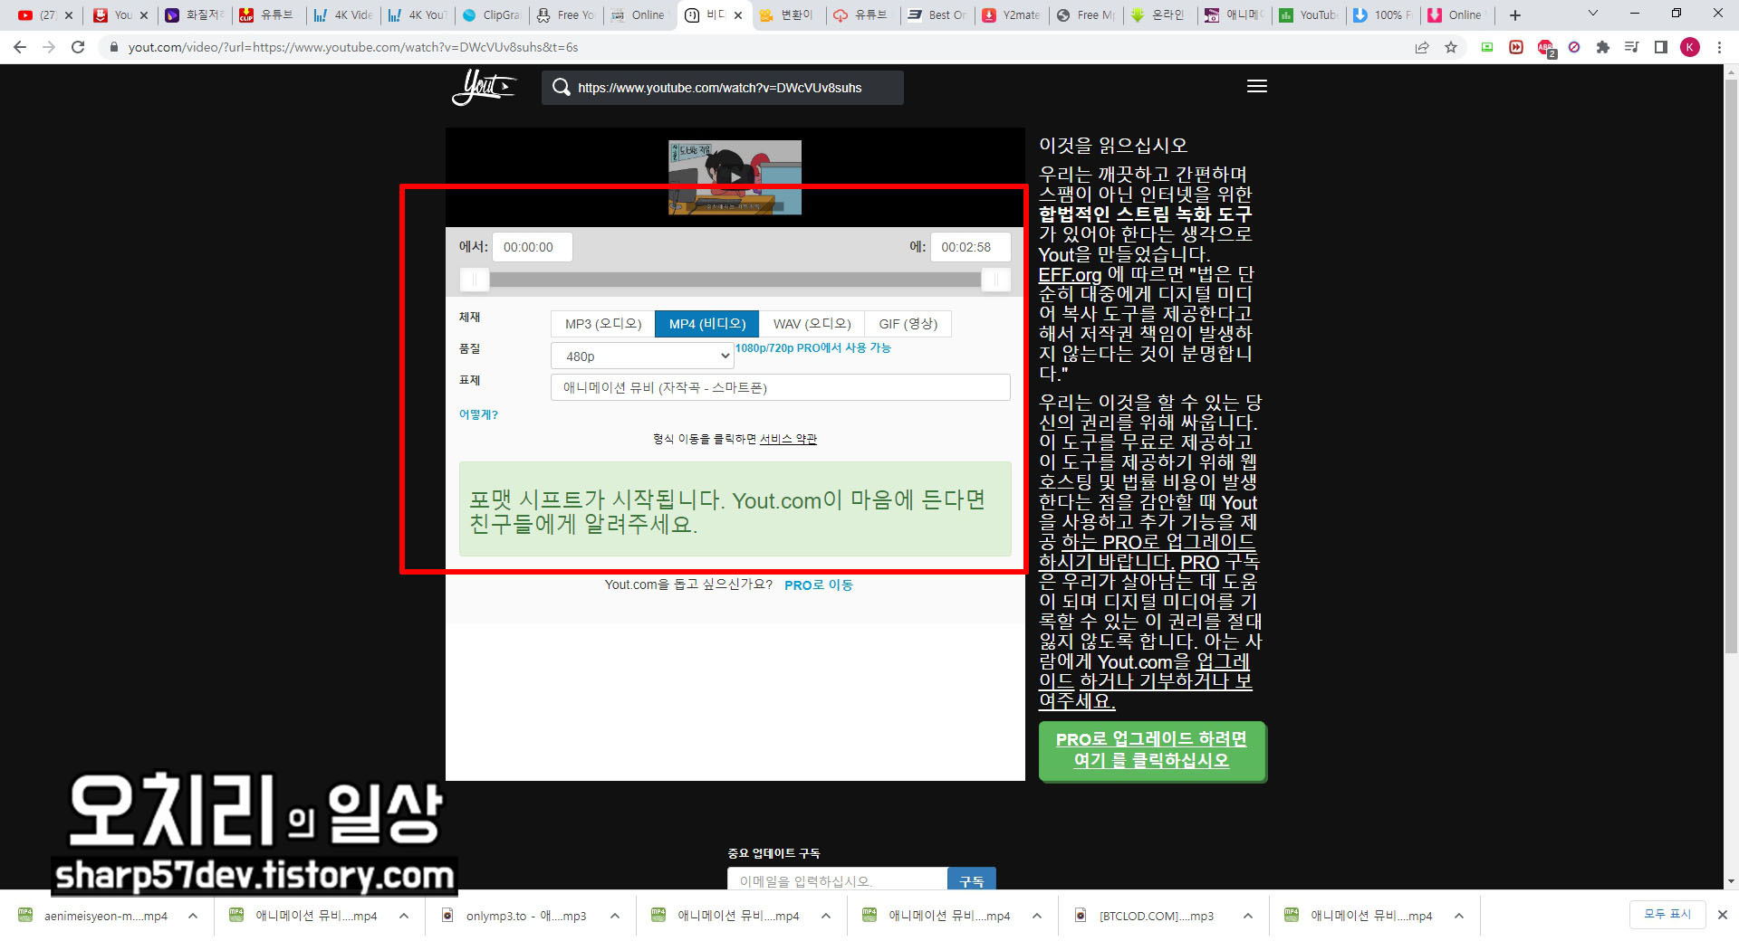This screenshot has width=1739, height=941.
Task: Click the site padlock icon
Action: click(113, 47)
